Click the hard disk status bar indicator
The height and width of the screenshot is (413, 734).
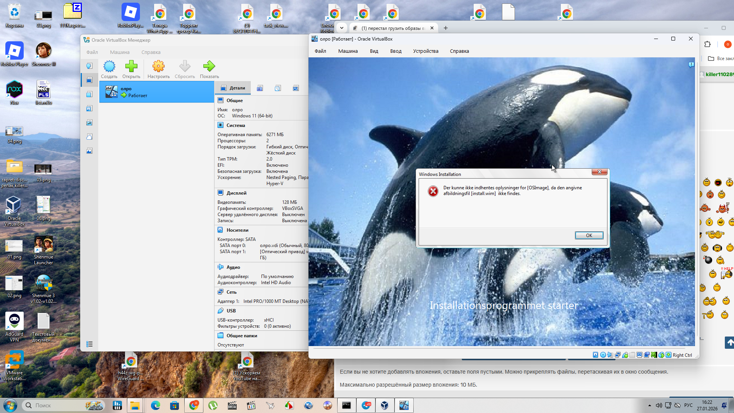click(595, 355)
